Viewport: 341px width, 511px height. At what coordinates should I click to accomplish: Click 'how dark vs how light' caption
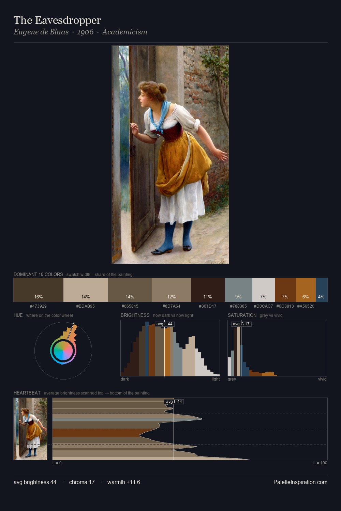(x=173, y=315)
